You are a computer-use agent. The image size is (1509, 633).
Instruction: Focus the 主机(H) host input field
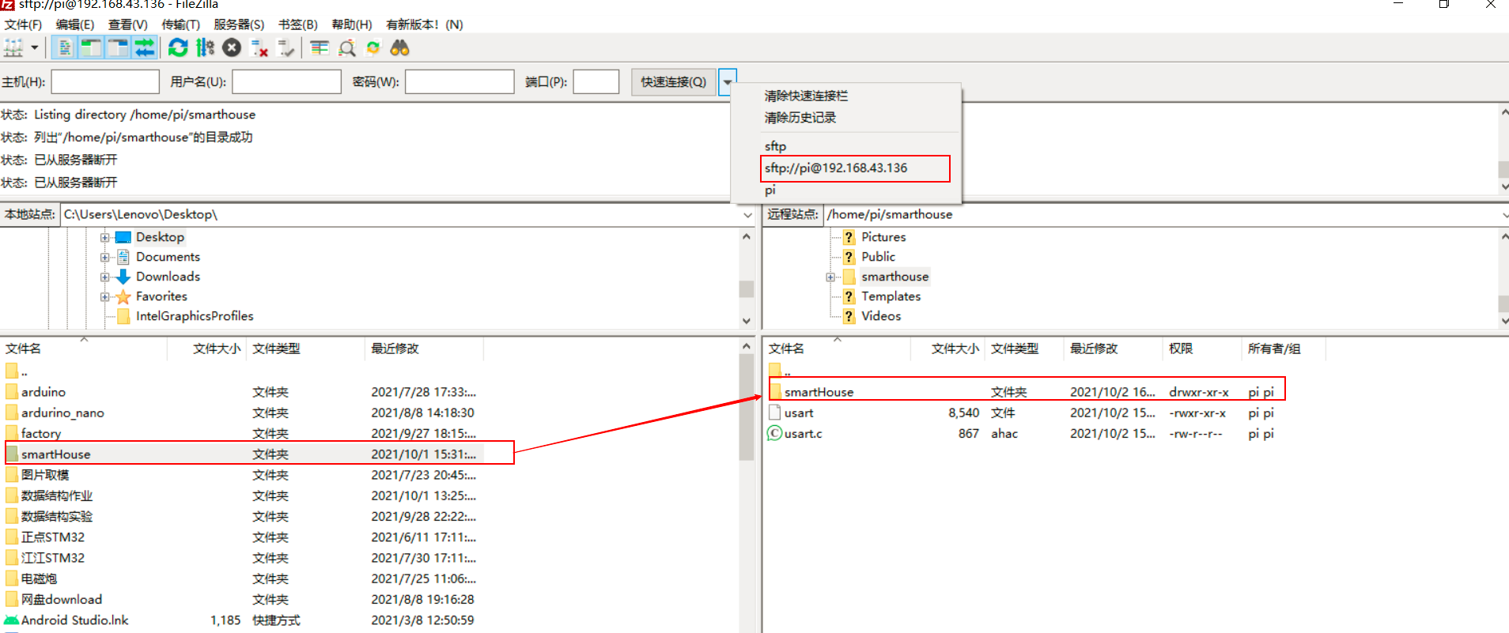tap(105, 81)
